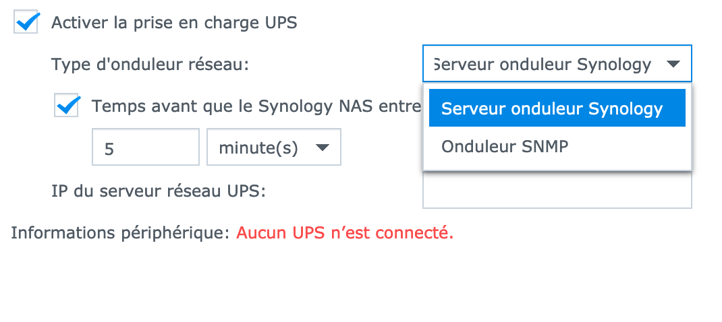Image resolution: width=722 pixels, height=322 pixels.
Task: Click the selected text inside the onduleur combo box
Action: (542, 65)
